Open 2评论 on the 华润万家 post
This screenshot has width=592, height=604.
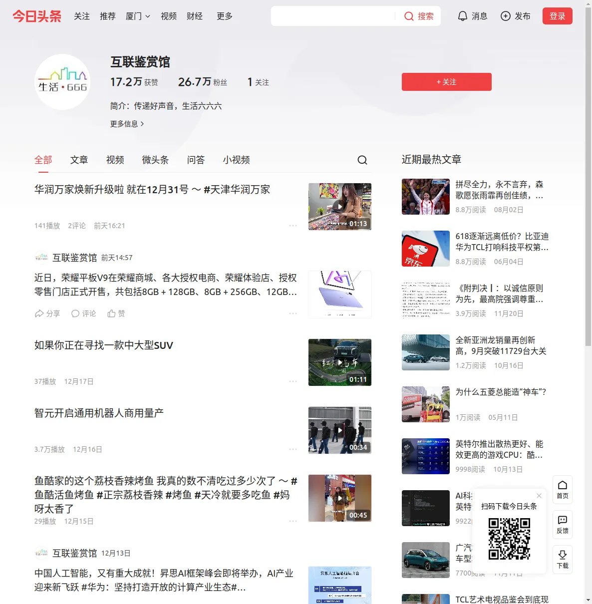(77, 226)
